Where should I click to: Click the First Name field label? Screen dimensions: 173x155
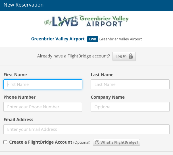[15, 75]
